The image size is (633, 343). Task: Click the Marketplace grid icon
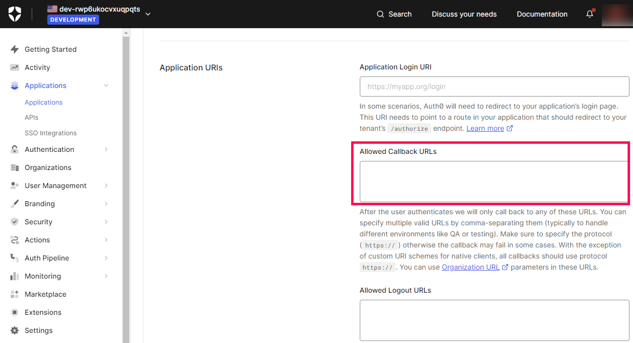(15, 294)
